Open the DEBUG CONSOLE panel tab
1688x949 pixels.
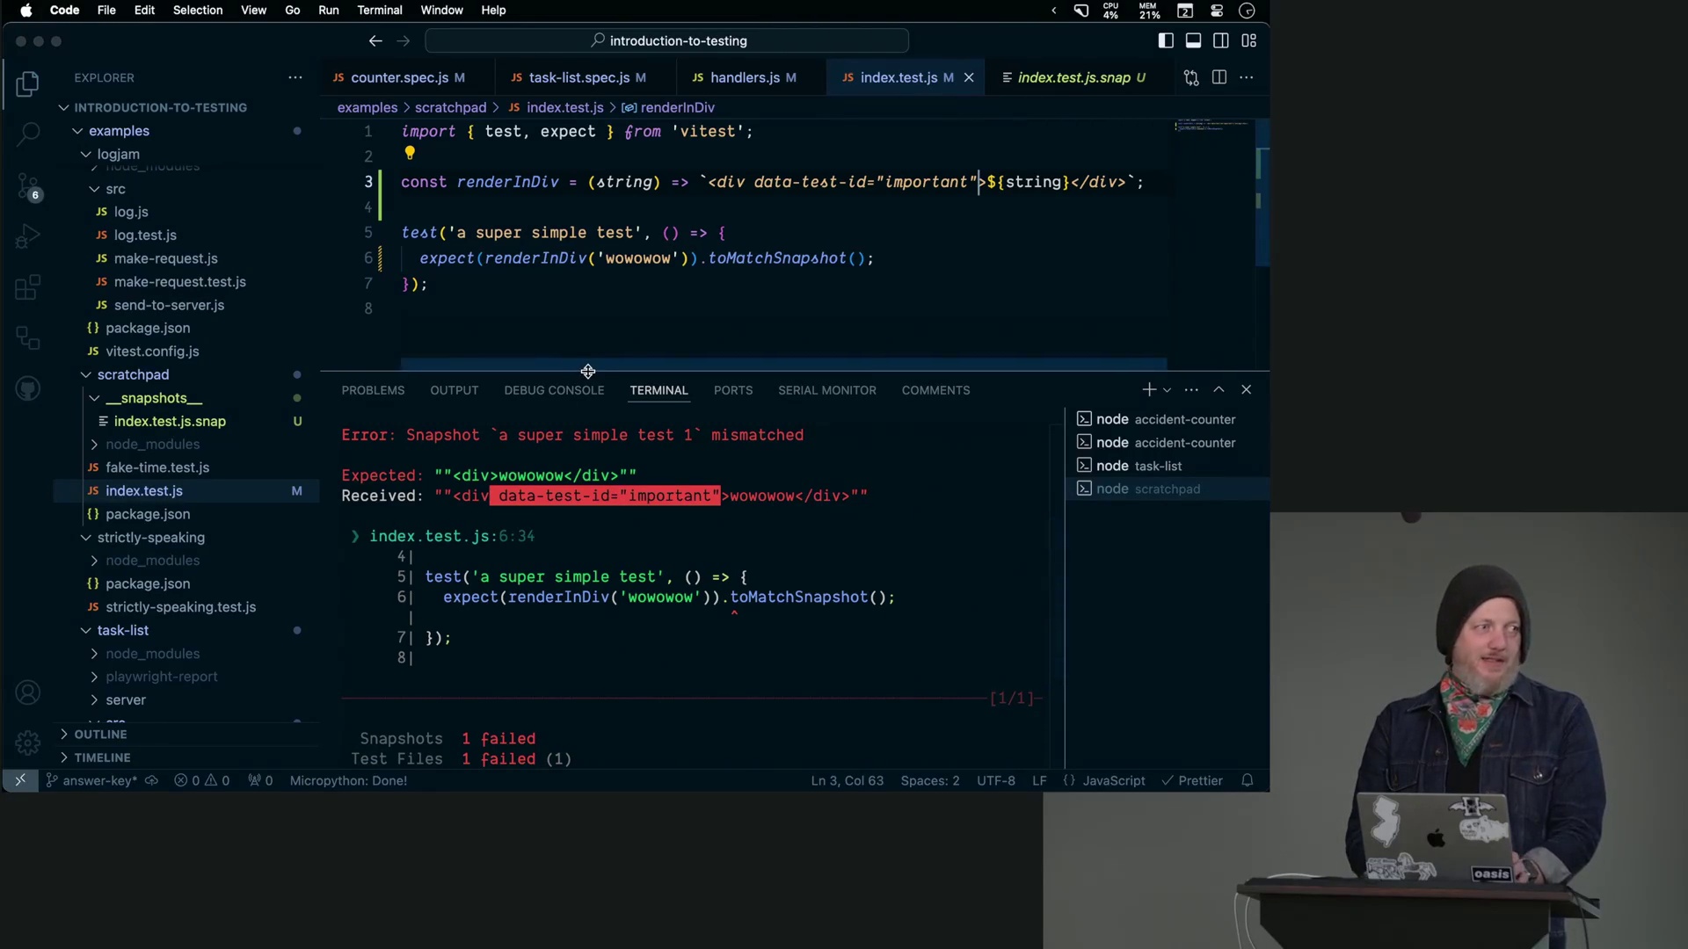(x=554, y=390)
